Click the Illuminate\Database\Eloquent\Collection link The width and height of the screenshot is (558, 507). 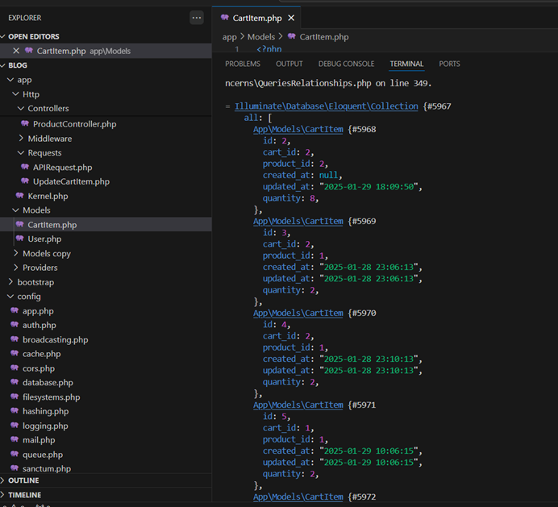(326, 106)
